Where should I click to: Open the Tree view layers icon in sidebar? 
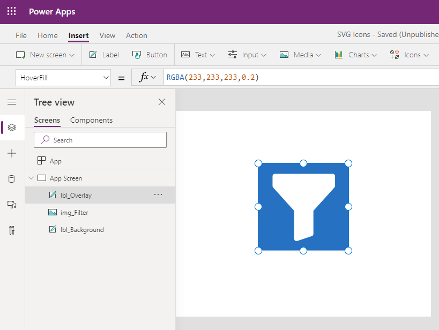click(x=12, y=127)
